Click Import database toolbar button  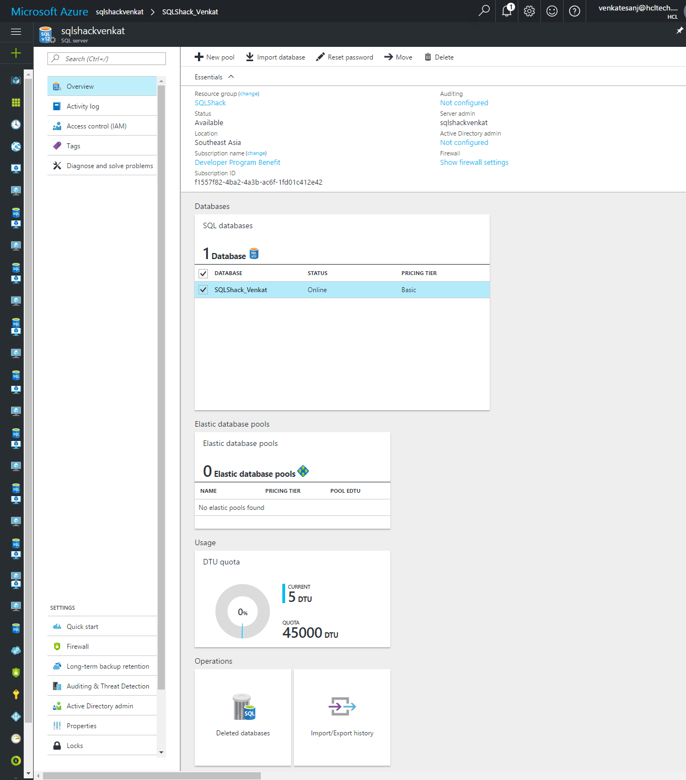pyautogui.click(x=275, y=57)
